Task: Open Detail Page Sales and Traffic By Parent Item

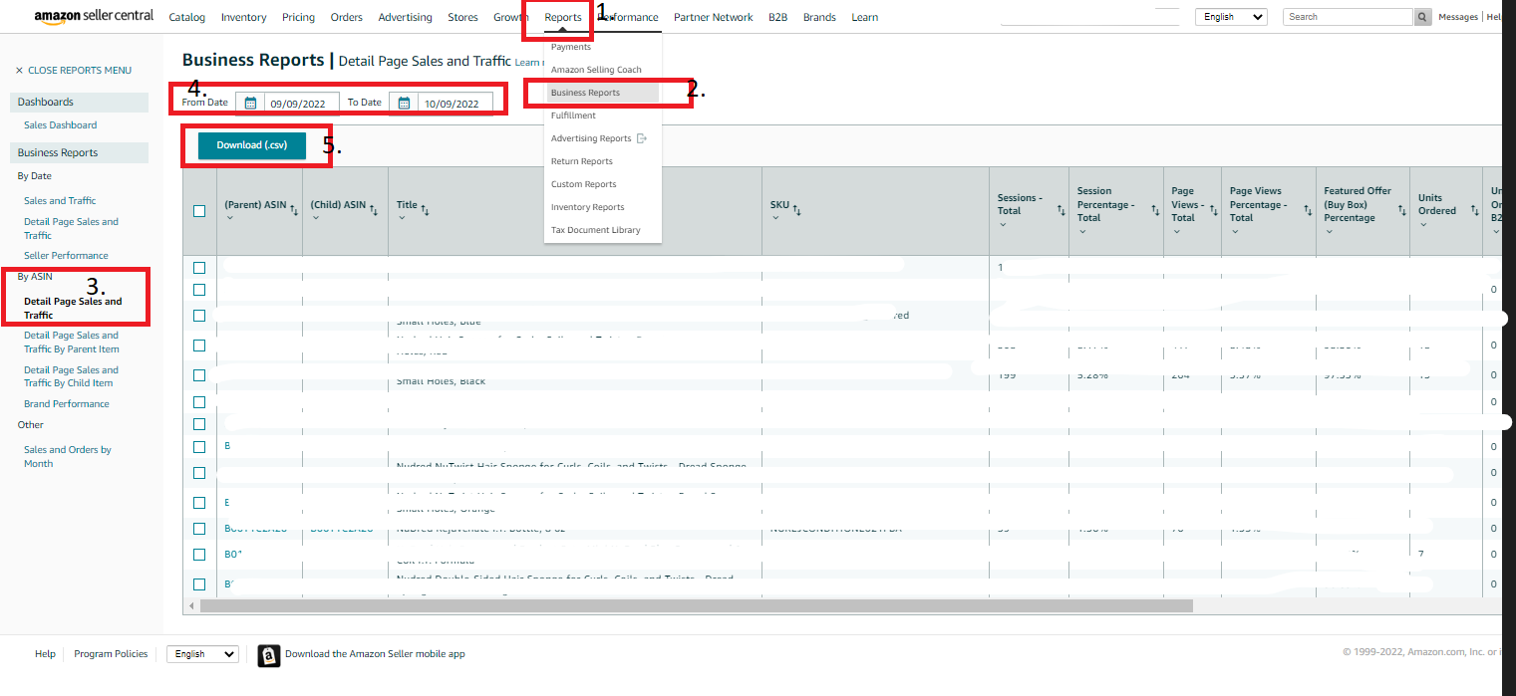Action: coord(72,343)
